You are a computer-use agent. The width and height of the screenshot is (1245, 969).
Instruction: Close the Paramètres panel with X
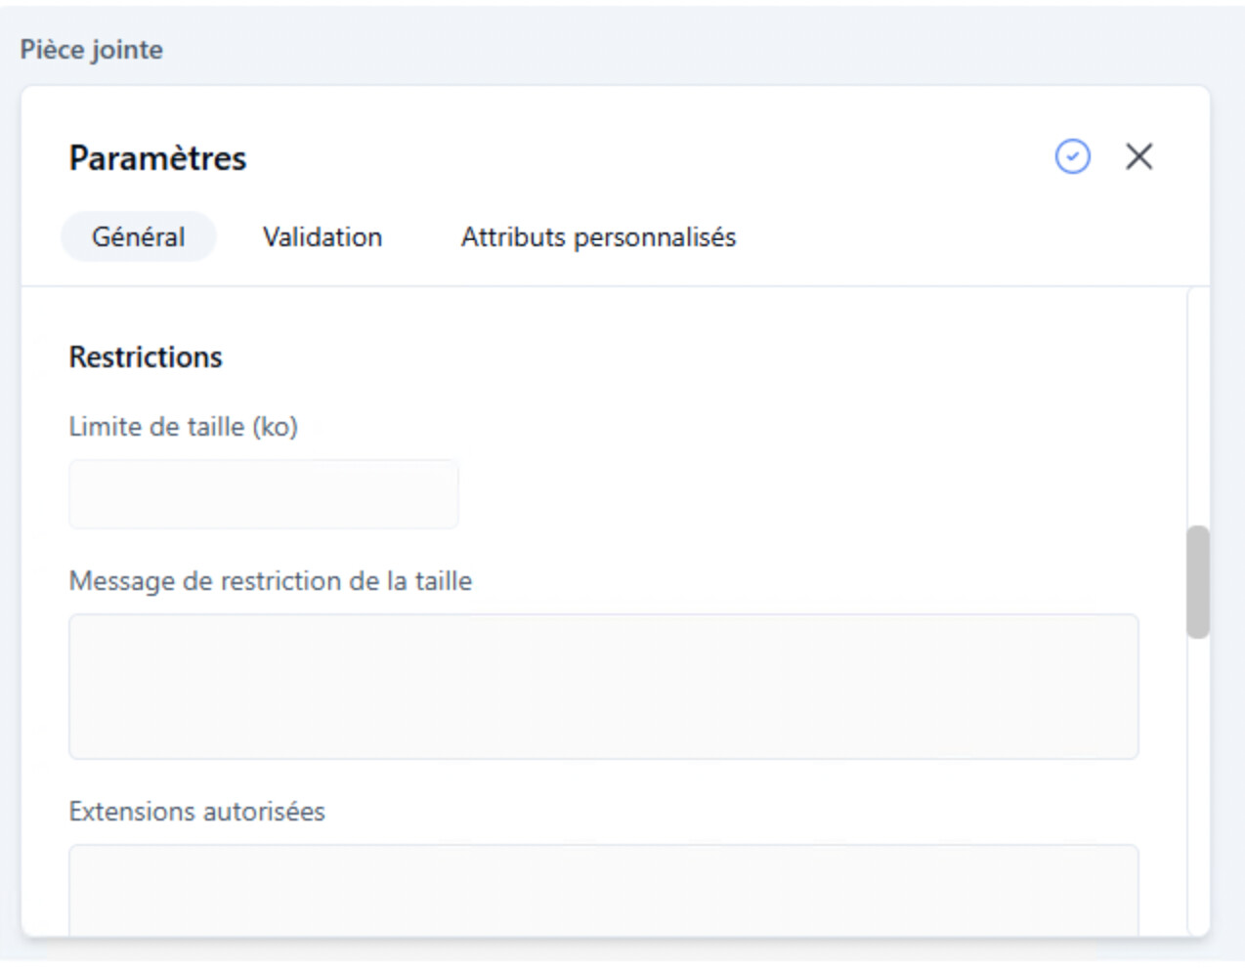[x=1138, y=156]
